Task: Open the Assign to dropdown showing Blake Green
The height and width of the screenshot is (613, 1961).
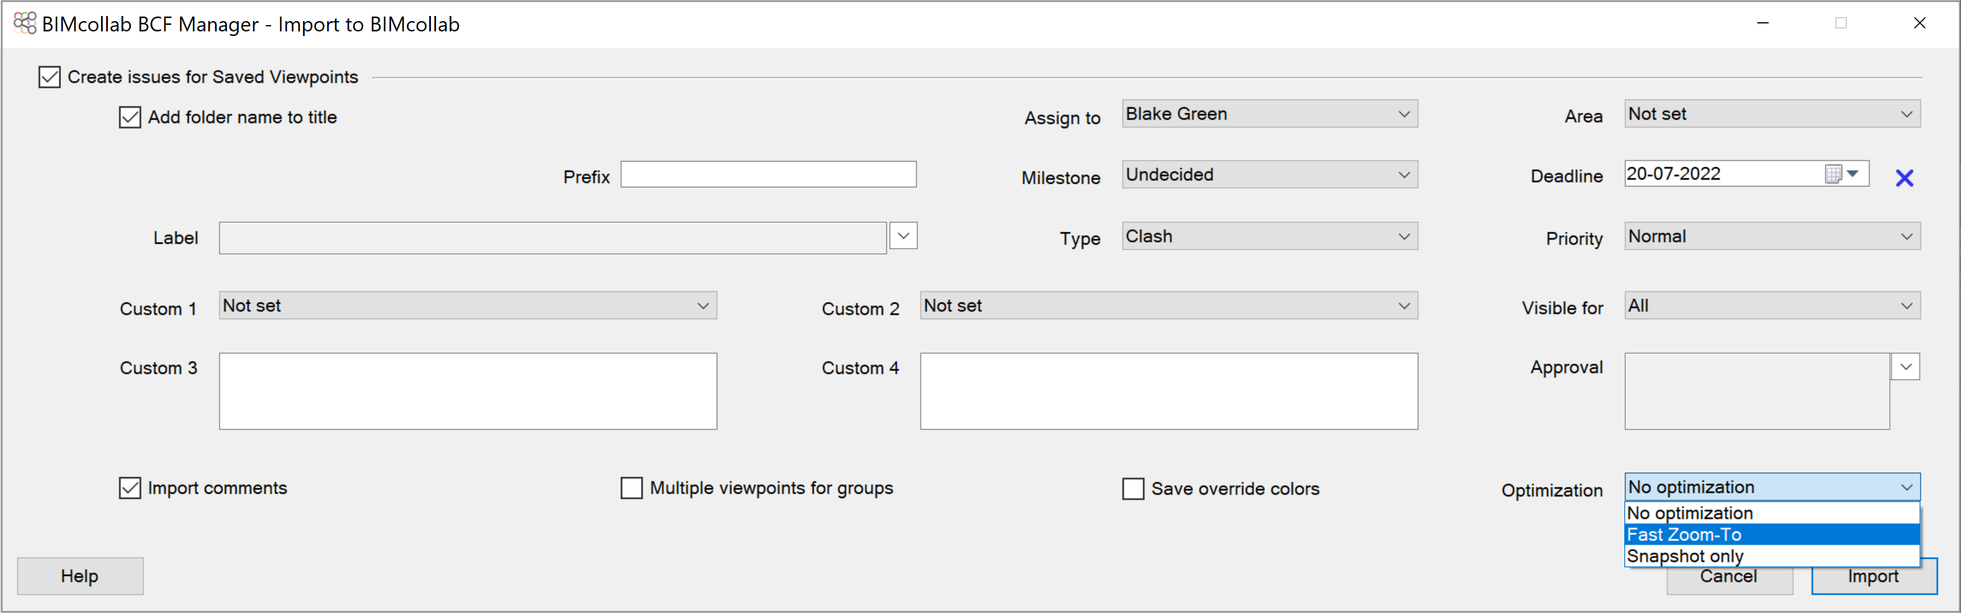Action: [x=1269, y=114]
